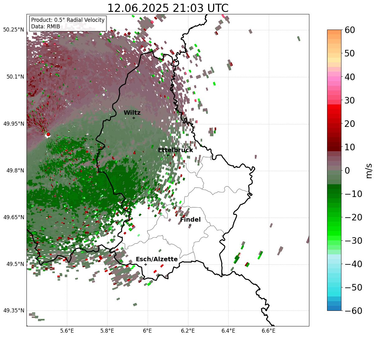Screen dimensions: 376x337
Task: Click the 50.1°N latitude label
Action: tap(15, 77)
